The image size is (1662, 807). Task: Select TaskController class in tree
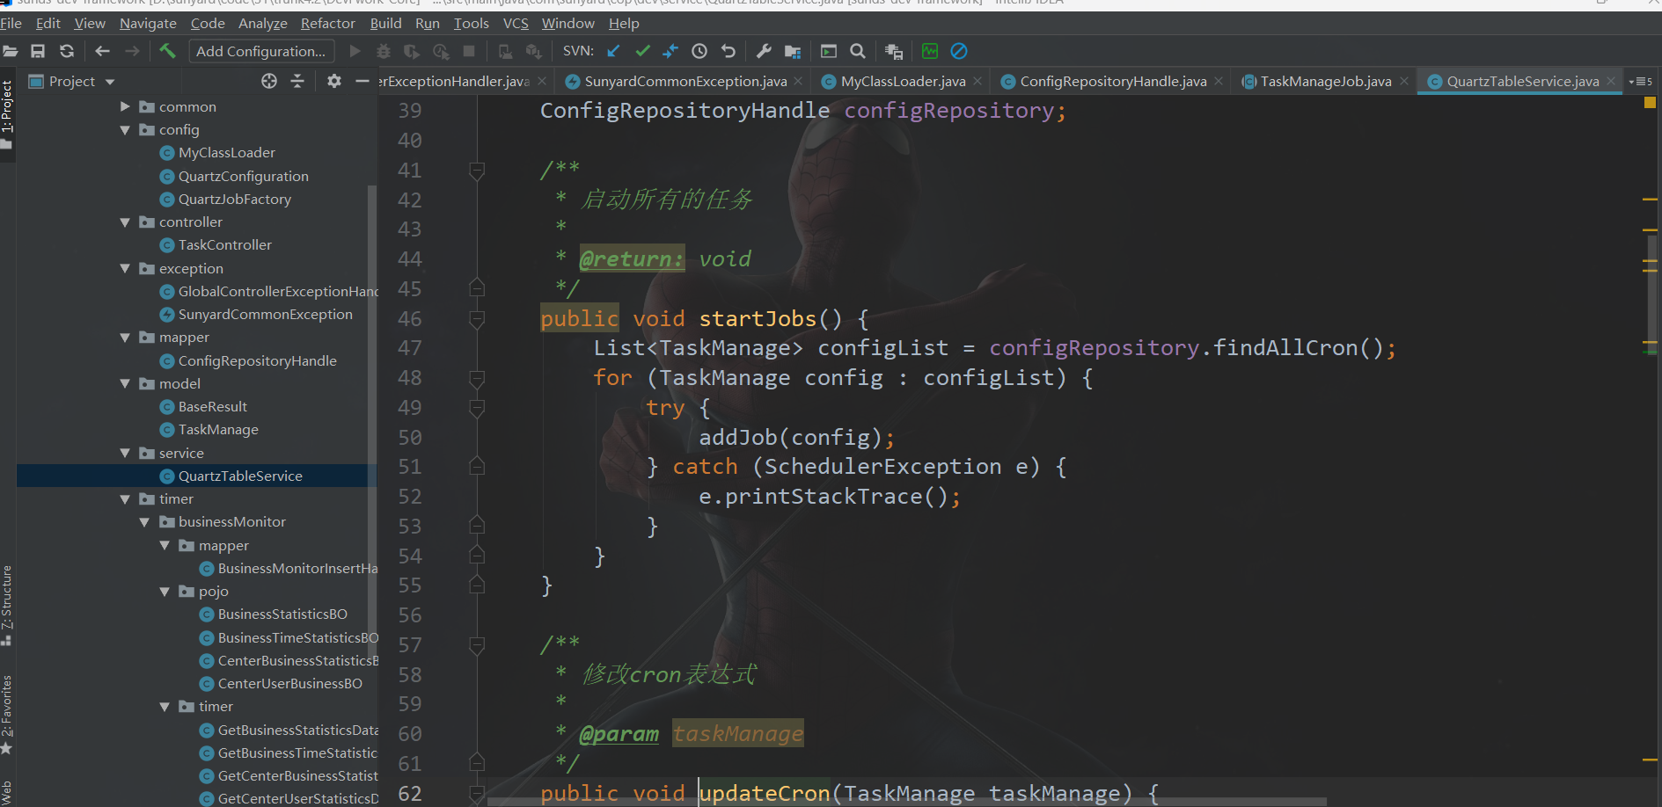[x=225, y=245]
